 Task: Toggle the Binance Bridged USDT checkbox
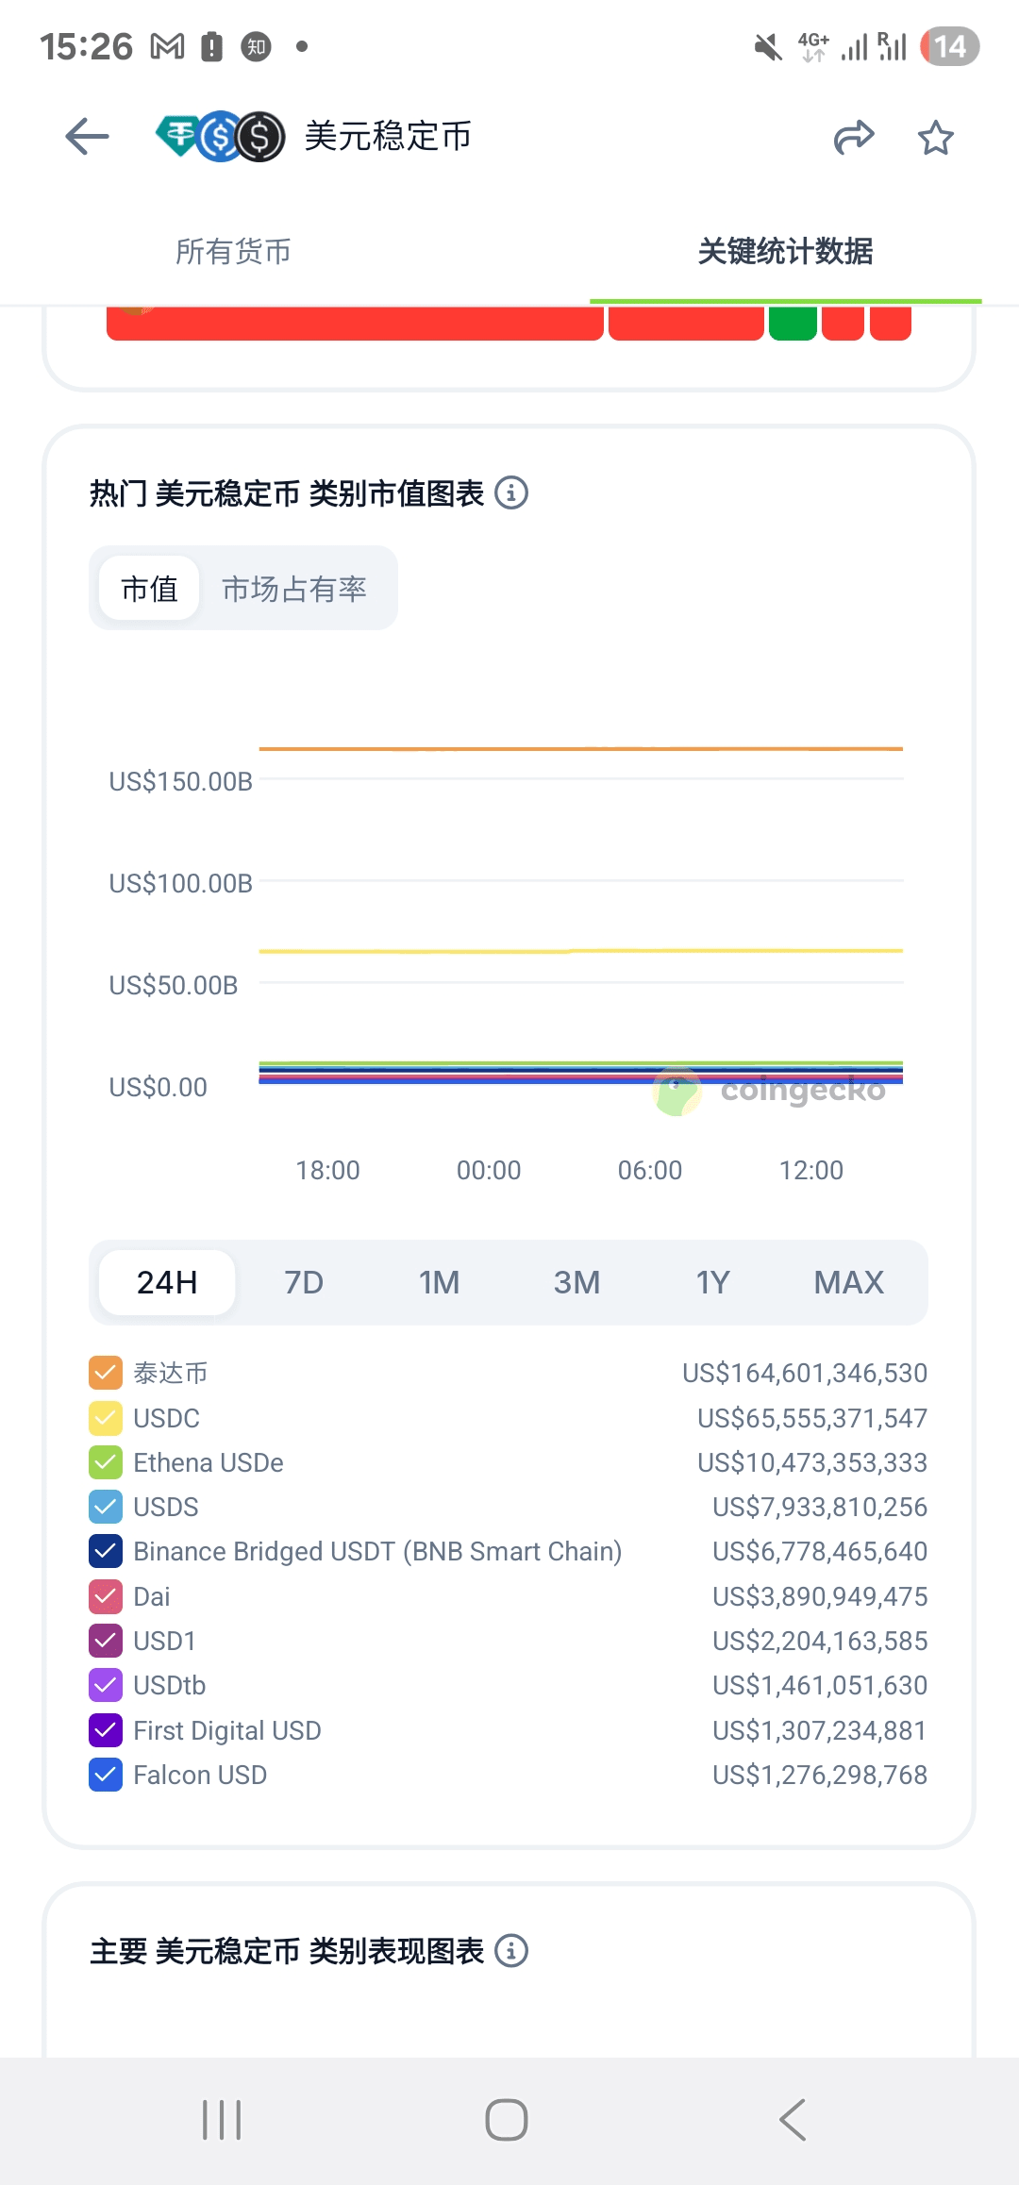click(106, 1551)
